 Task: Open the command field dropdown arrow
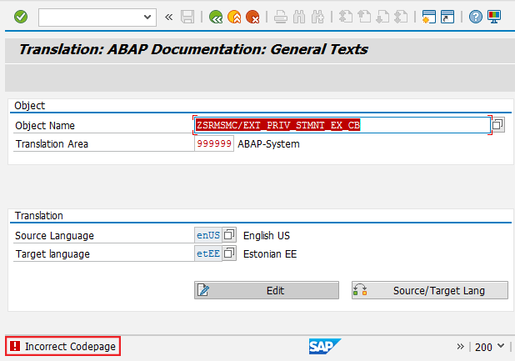coord(148,17)
